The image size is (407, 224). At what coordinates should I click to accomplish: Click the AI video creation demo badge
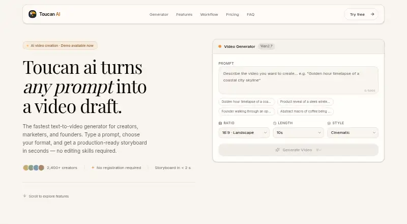pos(60,45)
